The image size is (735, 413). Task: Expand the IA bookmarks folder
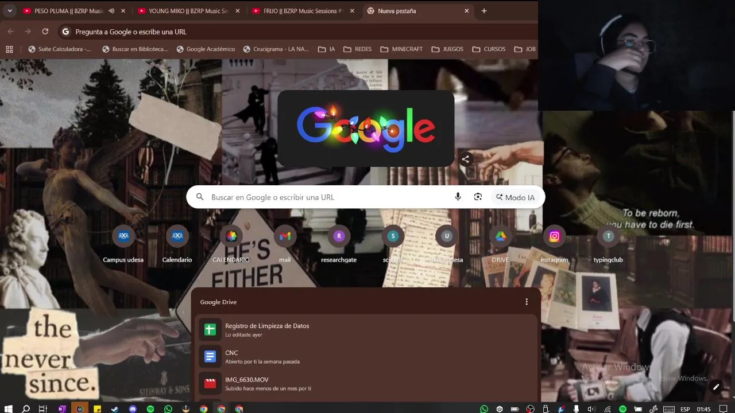[x=327, y=49]
